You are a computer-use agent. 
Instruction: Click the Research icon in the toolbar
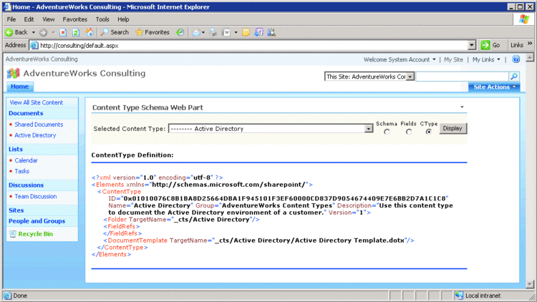point(259,32)
